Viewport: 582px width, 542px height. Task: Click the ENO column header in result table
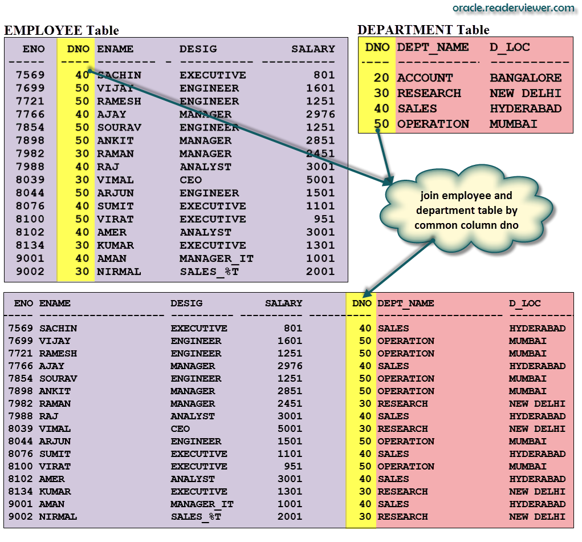22,304
